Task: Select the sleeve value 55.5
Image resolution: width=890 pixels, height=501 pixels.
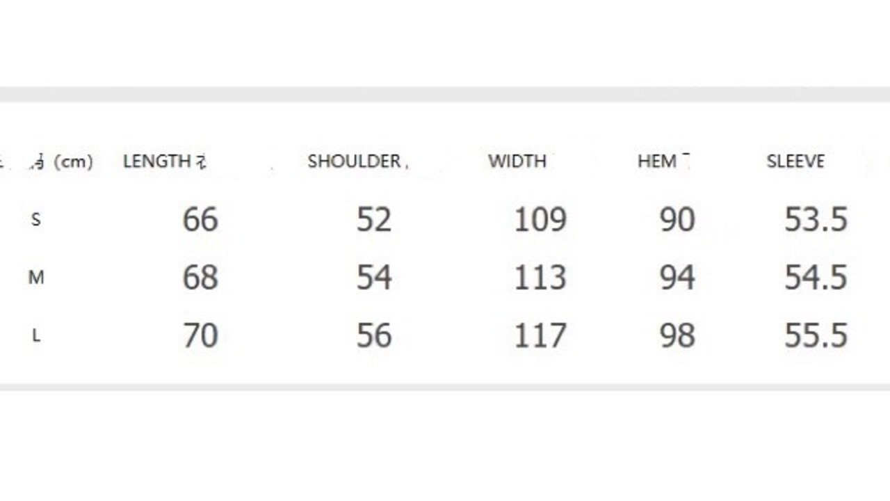Action: [816, 335]
